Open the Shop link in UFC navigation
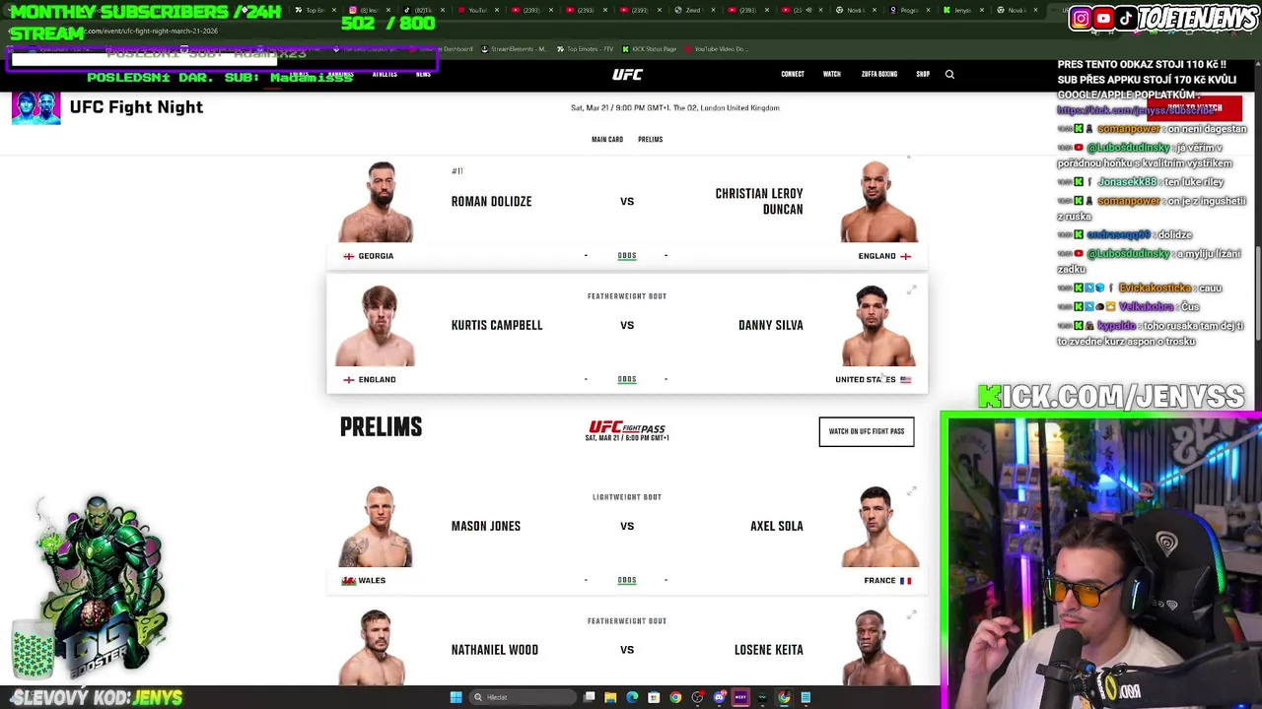The height and width of the screenshot is (709, 1262). [923, 74]
